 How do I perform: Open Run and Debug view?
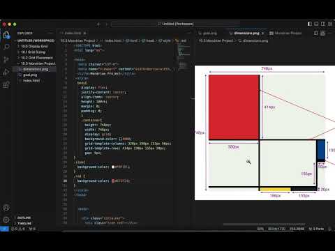click(6, 72)
